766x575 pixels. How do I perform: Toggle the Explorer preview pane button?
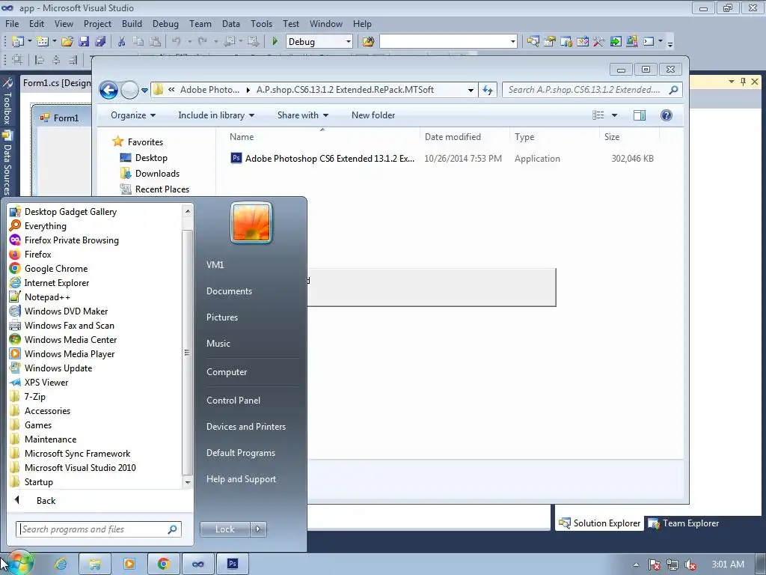click(639, 115)
